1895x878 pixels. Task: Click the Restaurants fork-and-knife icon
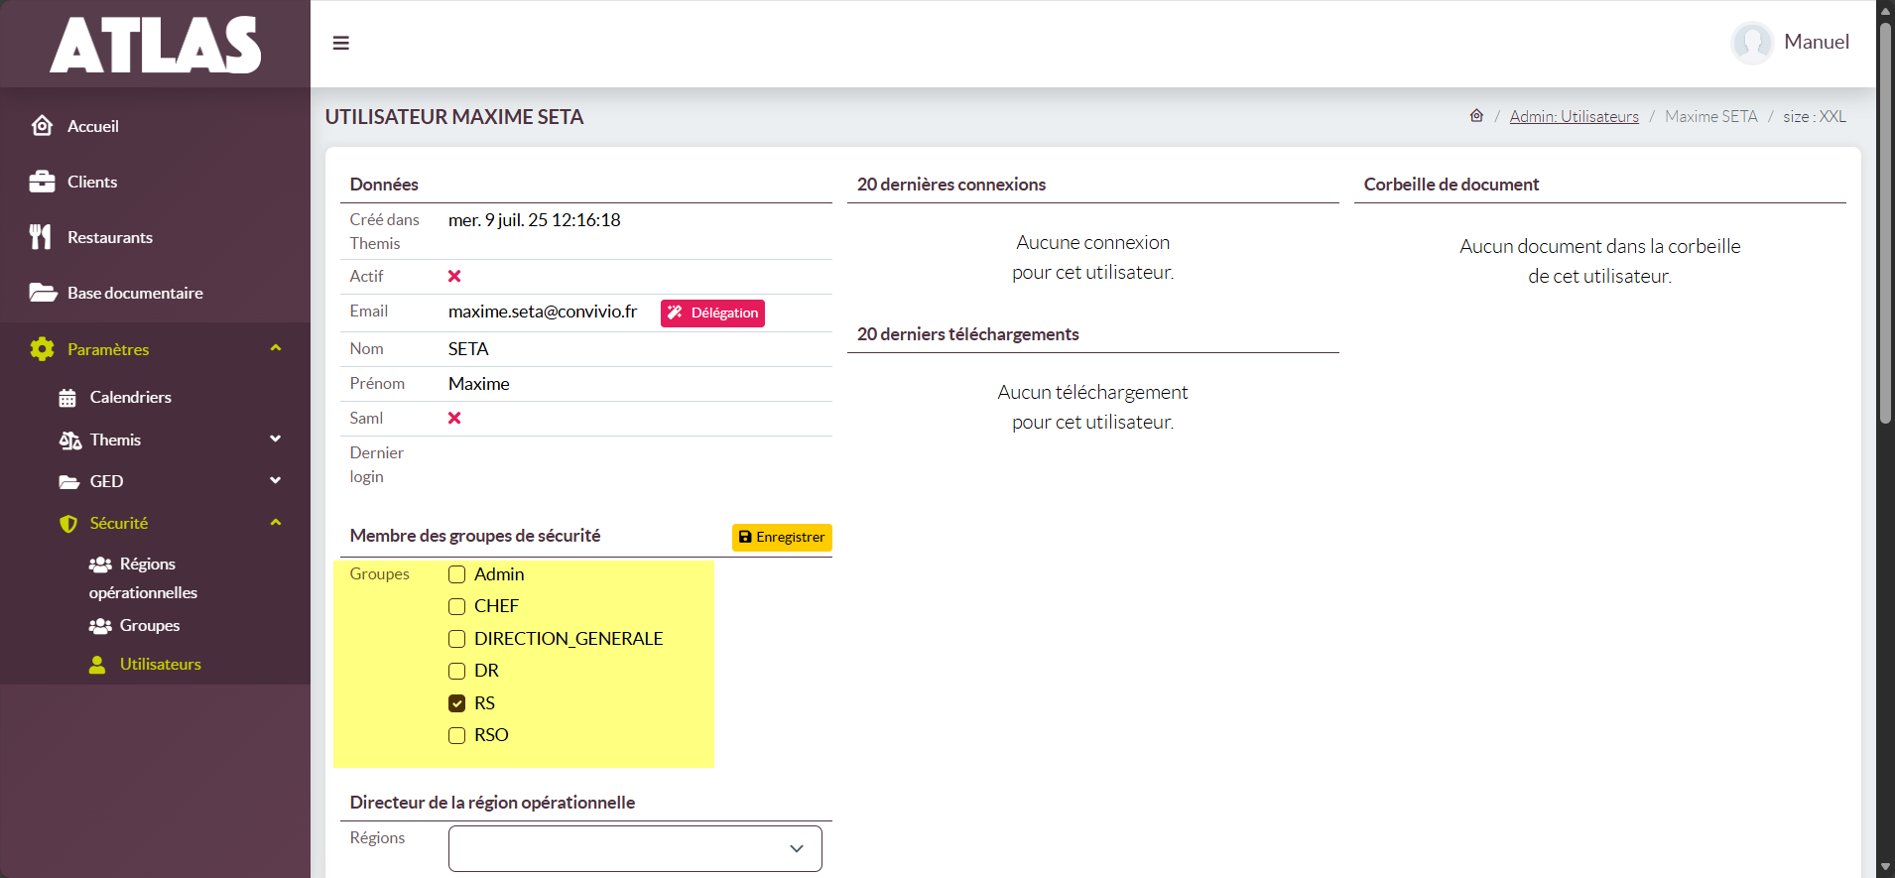point(41,237)
